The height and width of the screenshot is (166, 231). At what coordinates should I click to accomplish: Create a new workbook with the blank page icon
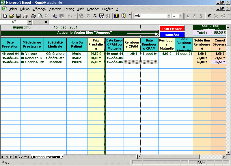5,16
